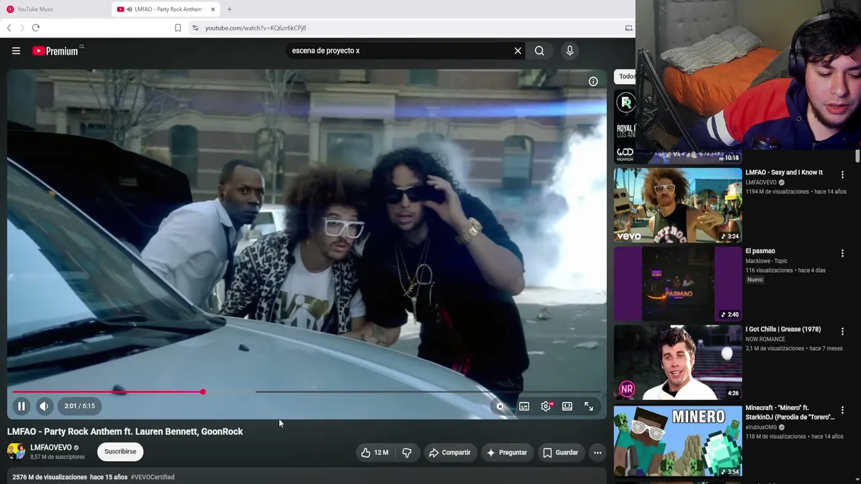Click the youtube.com address bar URL
Image resolution: width=861 pixels, height=484 pixels.
[x=256, y=28]
